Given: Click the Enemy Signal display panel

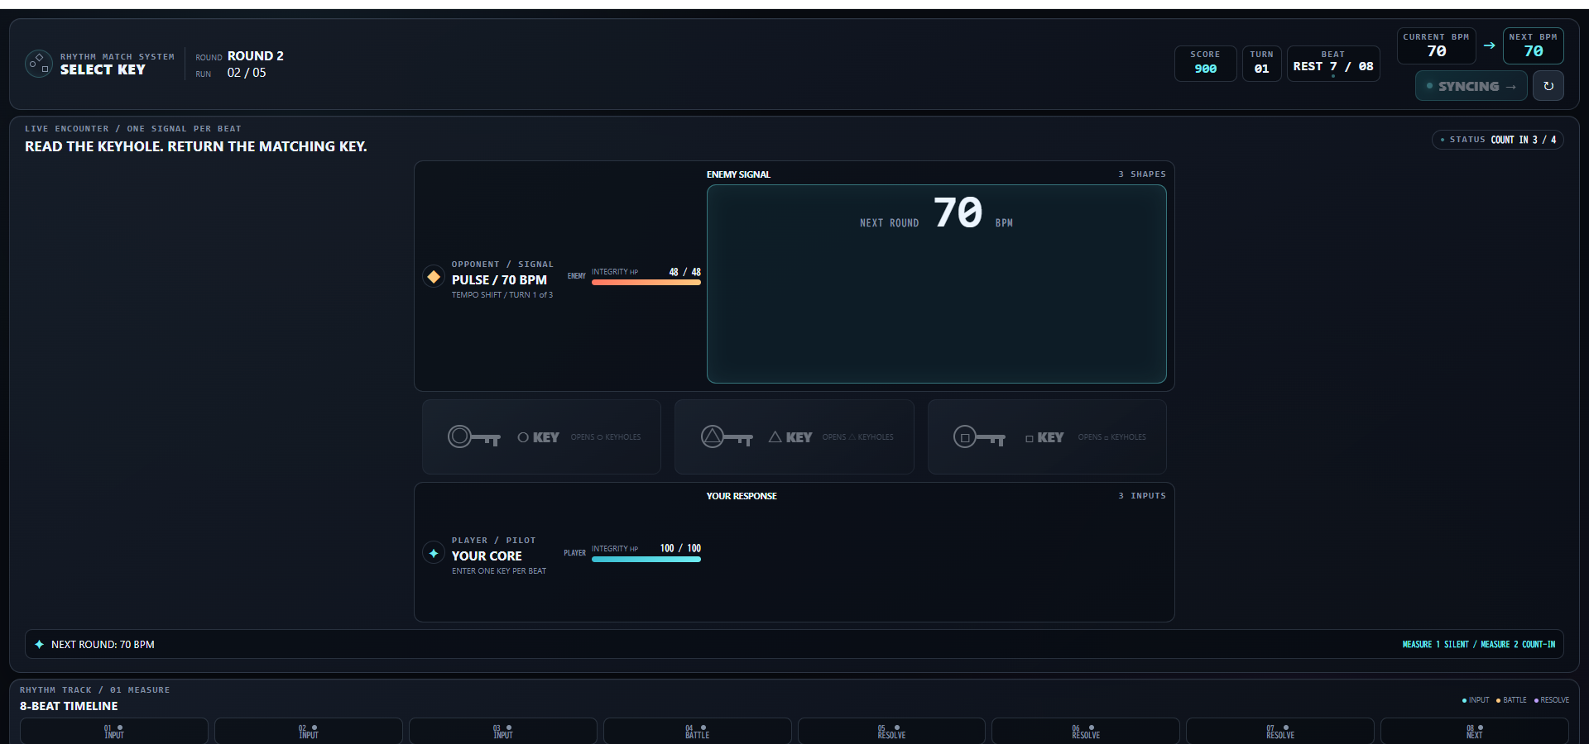Looking at the screenshot, I should point(936,284).
